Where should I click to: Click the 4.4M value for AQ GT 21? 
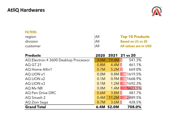(x=115, y=65)
